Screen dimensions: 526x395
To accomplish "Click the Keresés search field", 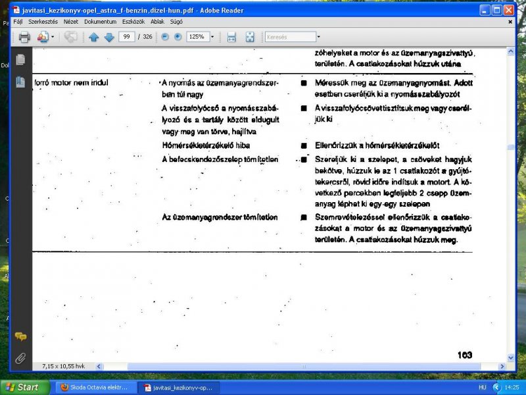I will (291, 37).
